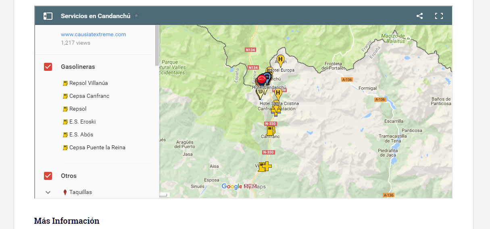Expand the Taquillas group chevron
This screenshot has height=229, width=490.
pos(48,192)
